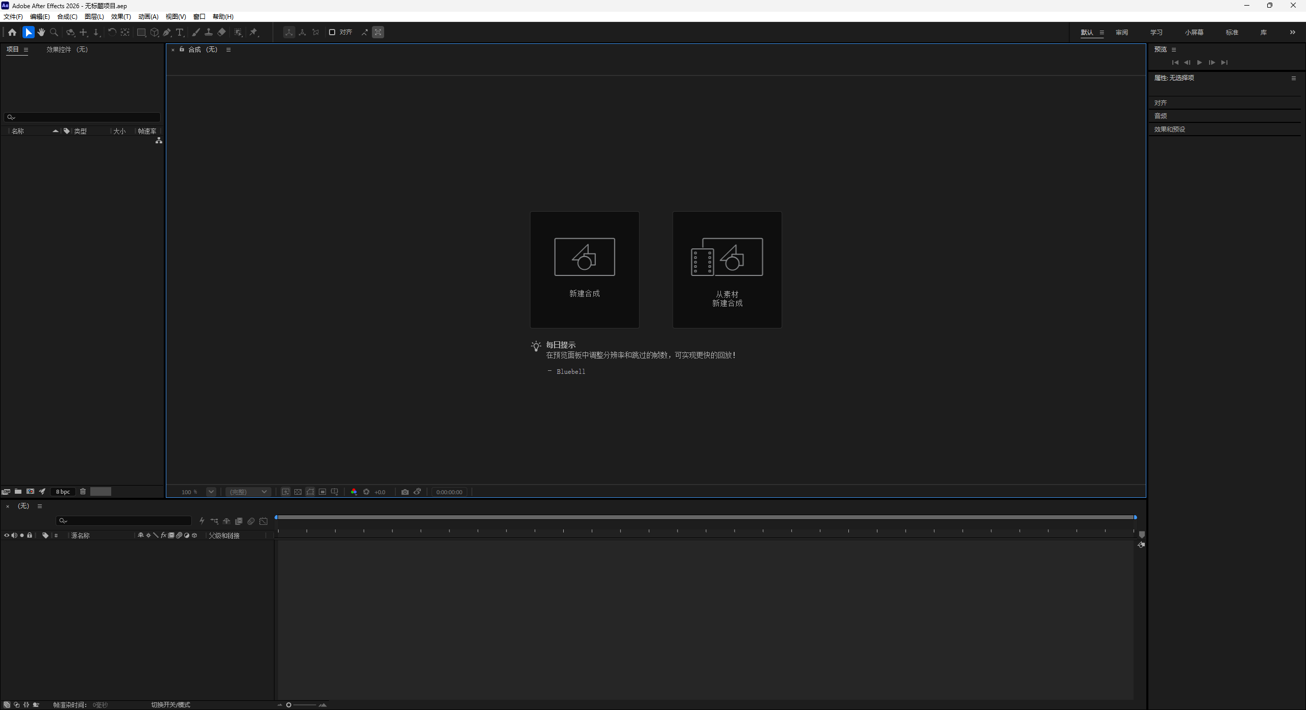
Task: Select the Rectangle shape tool
Action: (141, 32)
